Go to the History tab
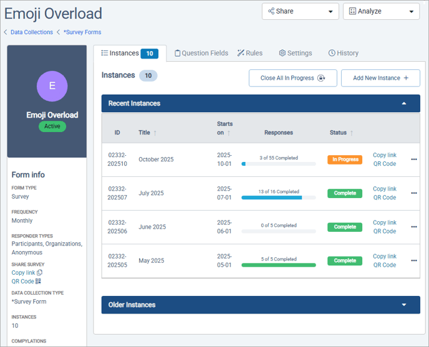The width and height of the screenshot is (429, 347). click(x=344, y=53)
